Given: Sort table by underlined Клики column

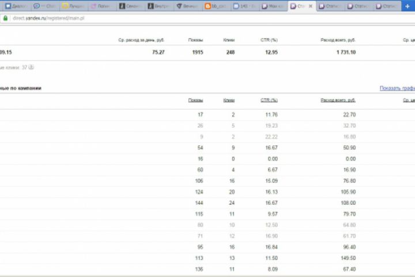Looking at the screenshot, I should coord(229,100).
